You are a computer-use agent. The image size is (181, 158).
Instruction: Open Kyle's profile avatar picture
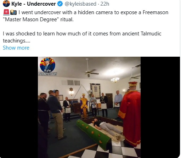click(x=6, y=4)
